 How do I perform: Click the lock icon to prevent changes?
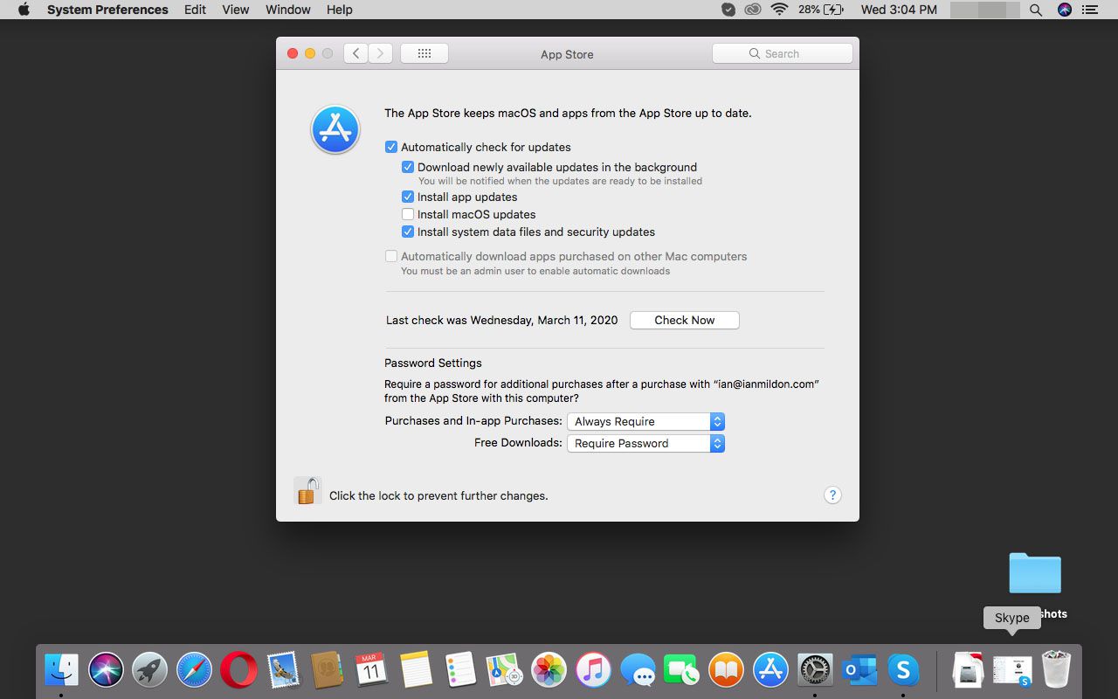pyautogui.click(x=307, y=491)
